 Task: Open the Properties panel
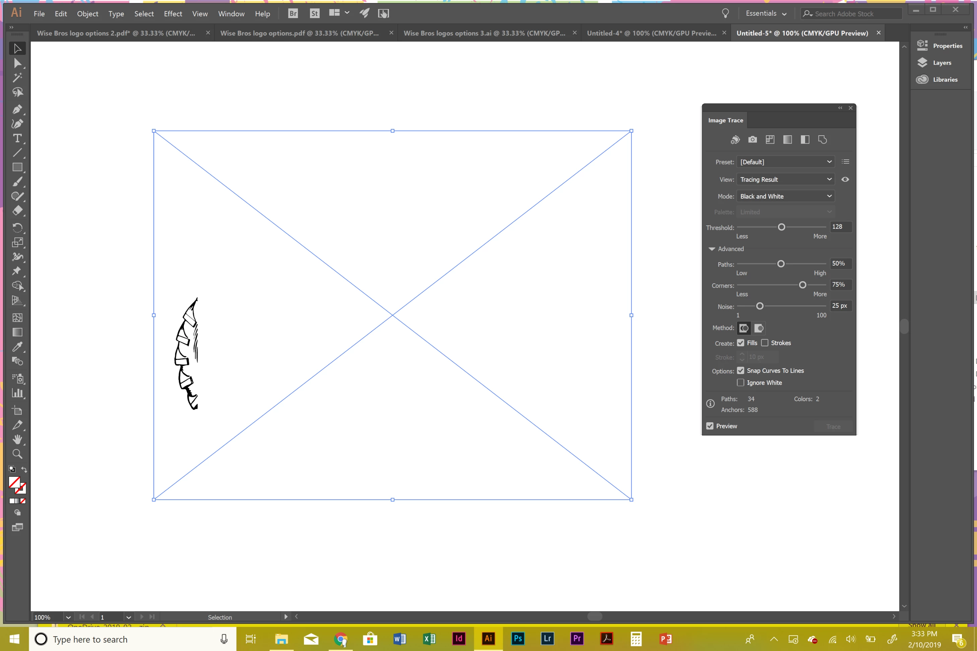point(939,46)
